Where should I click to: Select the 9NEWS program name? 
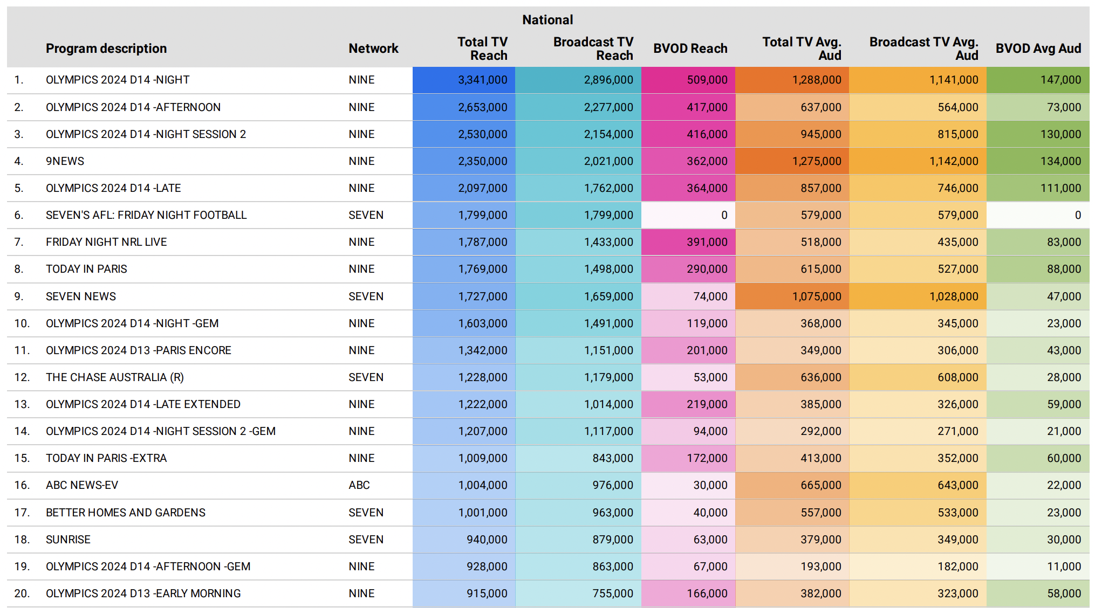click(x=65, y=161)
